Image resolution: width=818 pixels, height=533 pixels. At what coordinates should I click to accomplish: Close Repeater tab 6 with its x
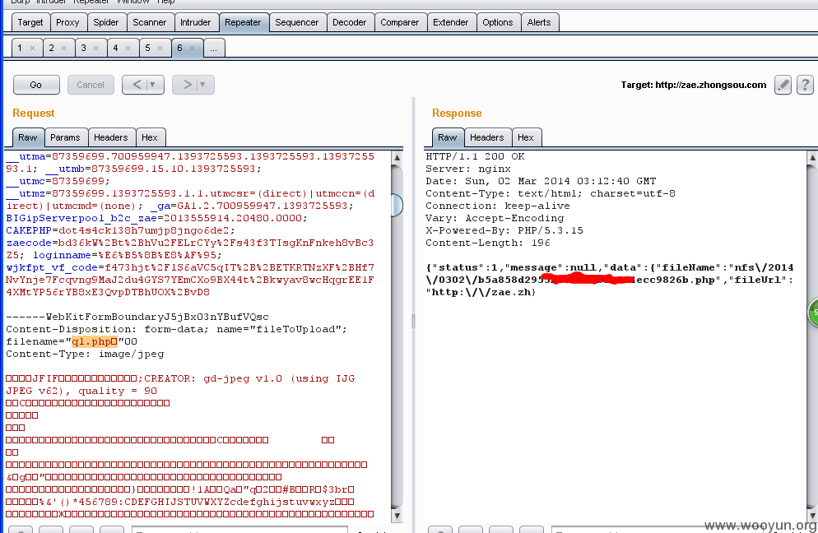pos(192,48)
